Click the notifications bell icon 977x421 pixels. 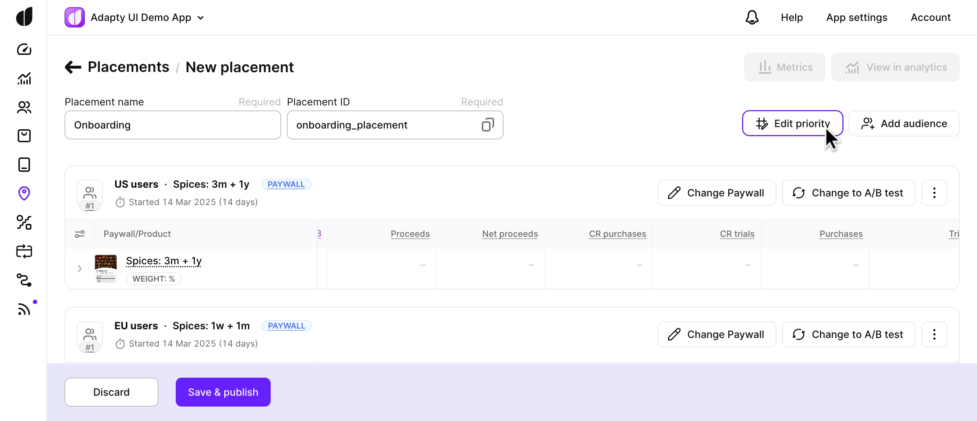pos(751,17)
